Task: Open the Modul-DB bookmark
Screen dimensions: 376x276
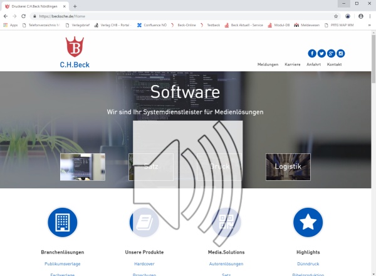Action: 279,25
